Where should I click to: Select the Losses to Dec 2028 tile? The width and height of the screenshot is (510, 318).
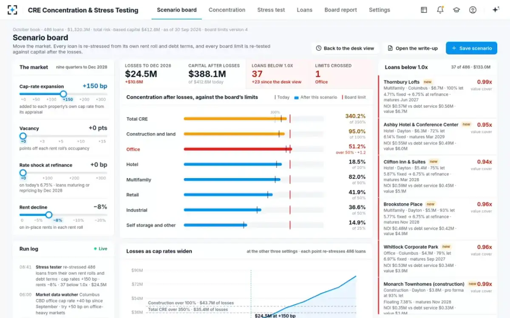click(x=151, y=74)
